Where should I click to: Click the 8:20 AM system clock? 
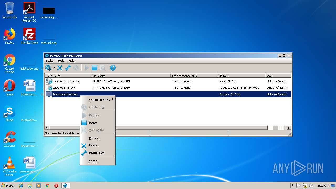pos(323,186)
